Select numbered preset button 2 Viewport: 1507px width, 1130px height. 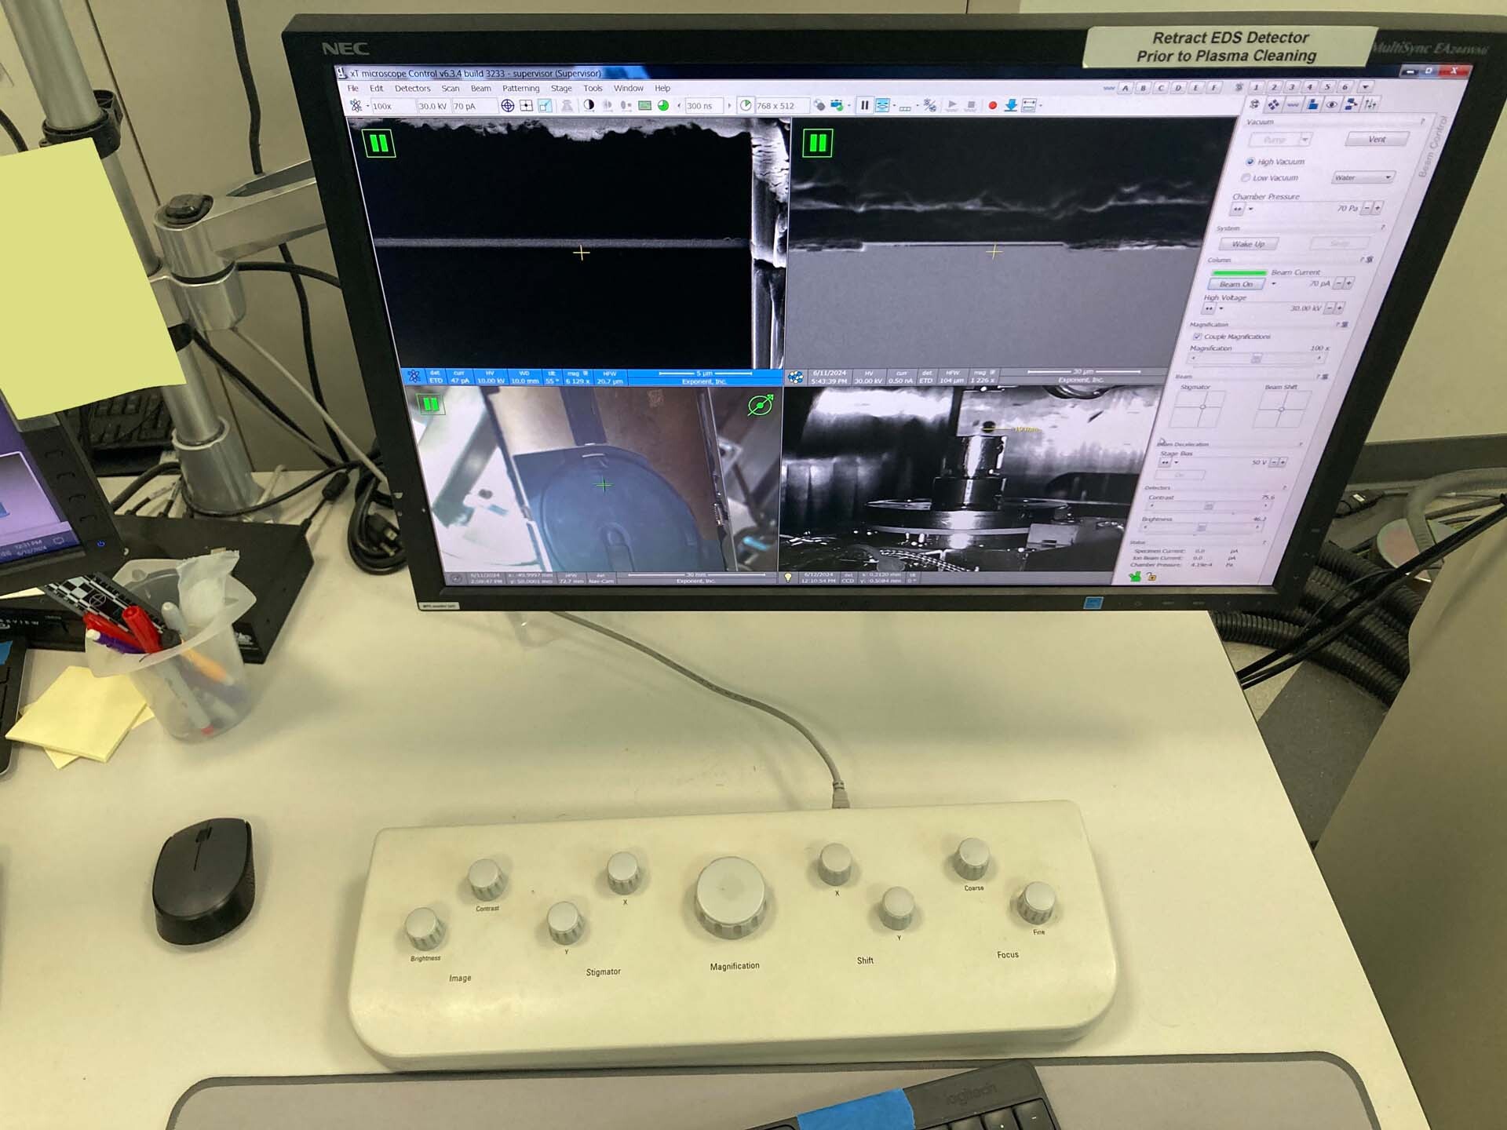(1273, 87)
